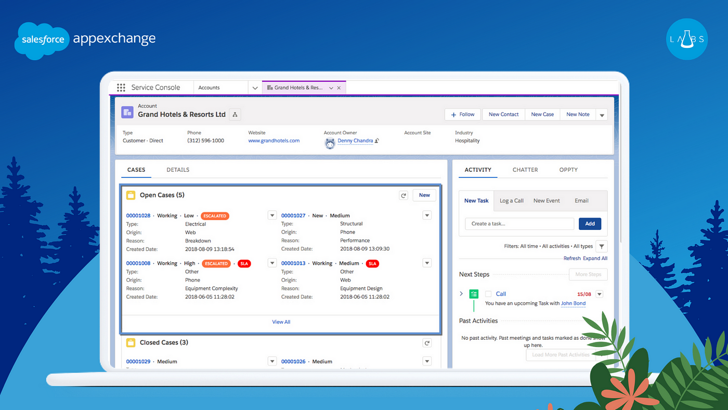This screenshot has width=728, height=410.
Task: Click the Add task button
Action: (x=590, y=224)
